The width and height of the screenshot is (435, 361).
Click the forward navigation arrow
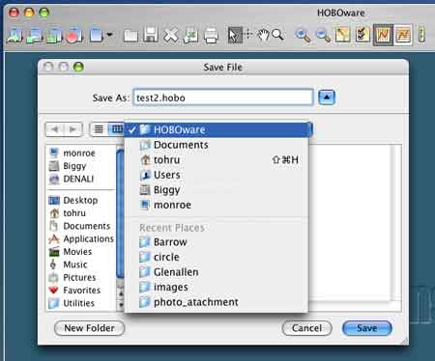point(73,129)
